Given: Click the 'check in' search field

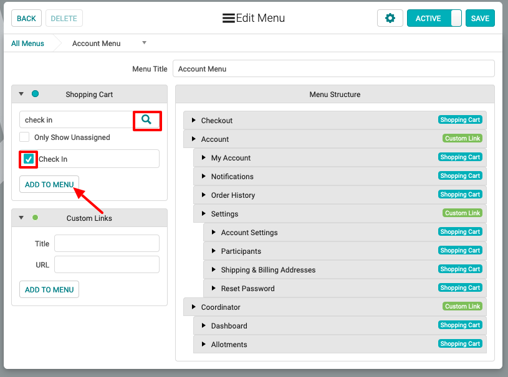Looking at the screenshot, I should [x=77, y=119].
